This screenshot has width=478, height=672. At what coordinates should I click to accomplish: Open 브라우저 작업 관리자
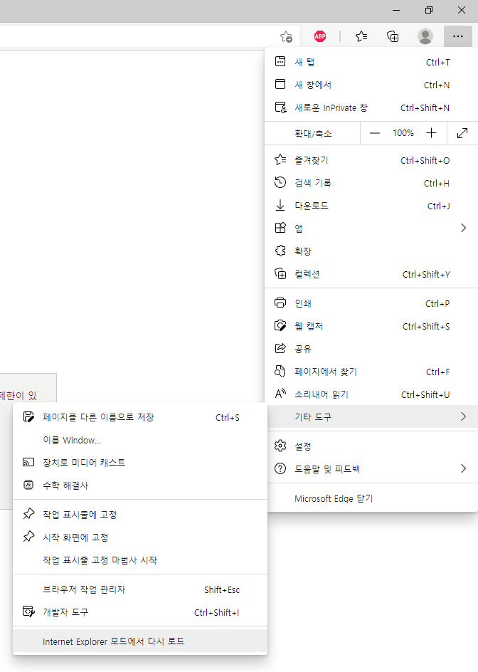pyautogui.click(x=140, y=589)
